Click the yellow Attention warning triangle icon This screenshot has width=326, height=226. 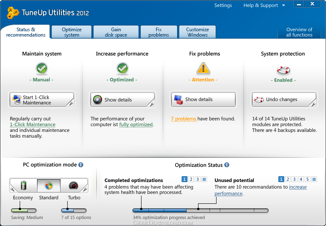pos(203,69)
